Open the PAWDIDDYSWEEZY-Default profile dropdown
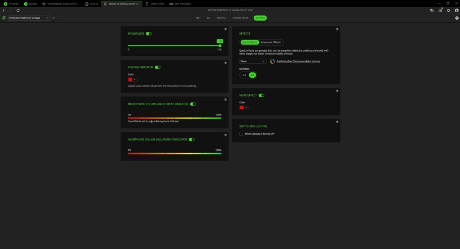460x249 pixels. coord(28,18)
